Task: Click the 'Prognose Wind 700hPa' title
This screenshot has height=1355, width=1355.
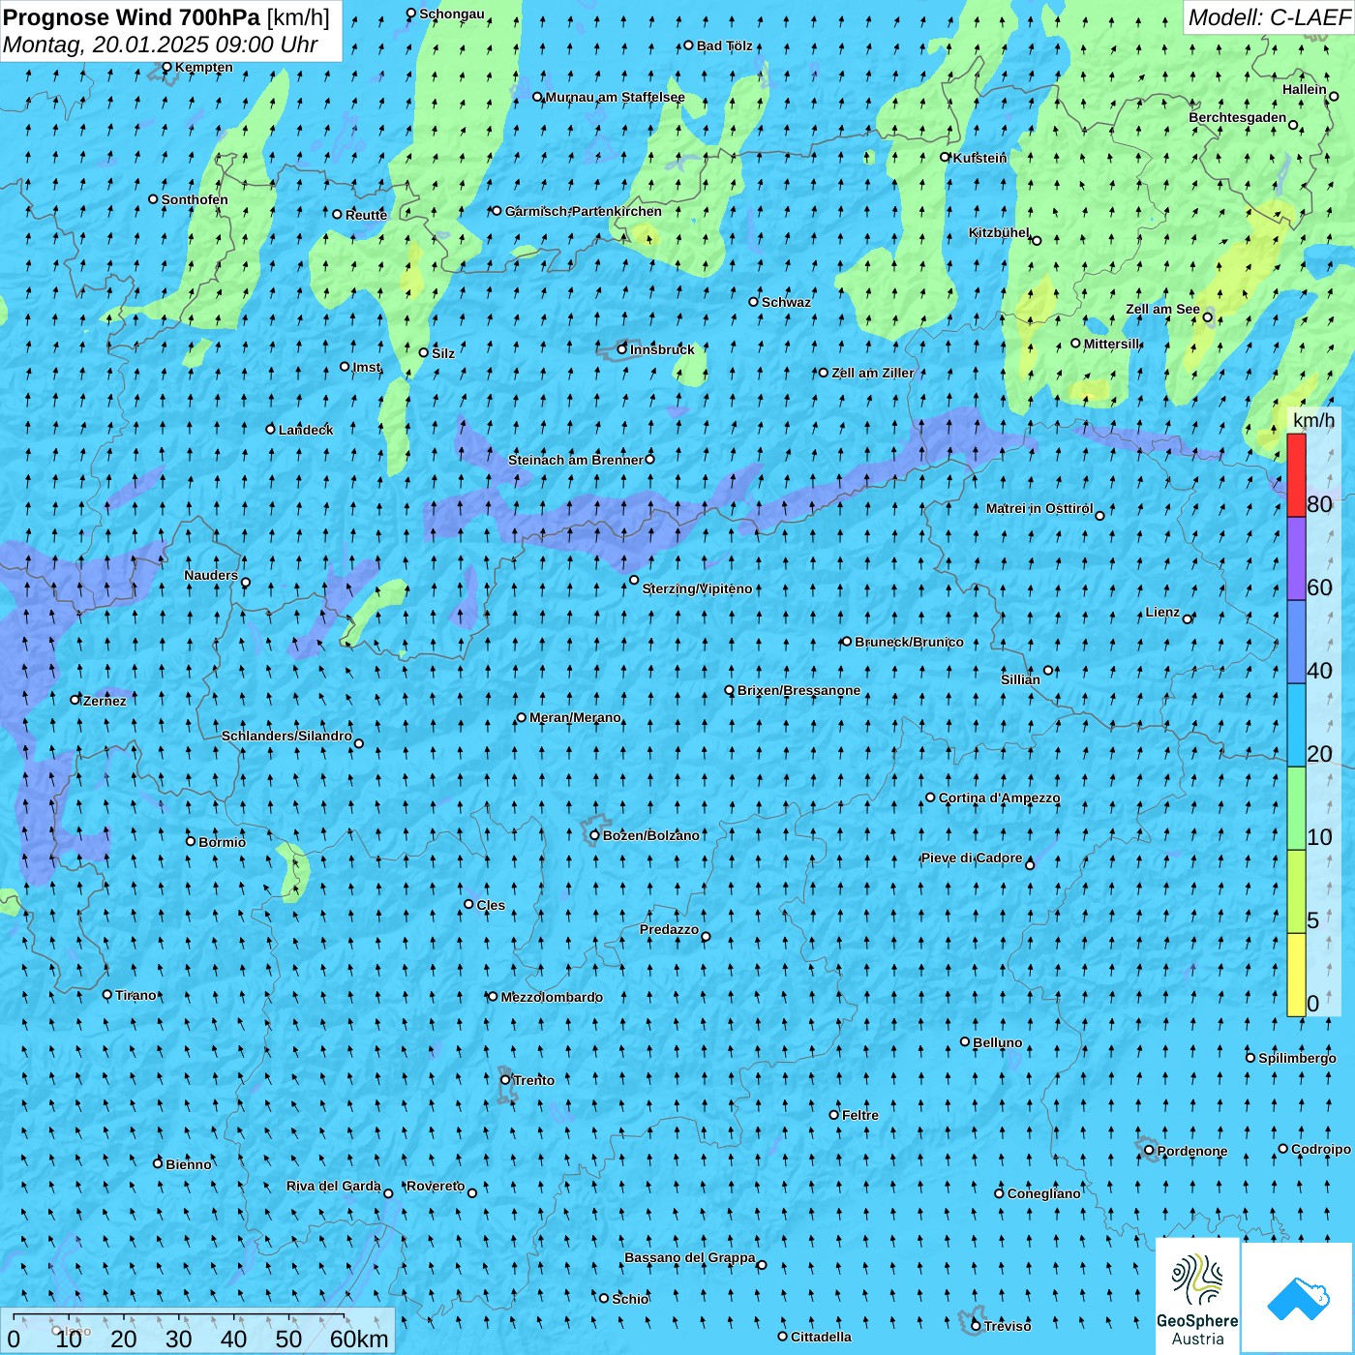Action: pos(133,17)
